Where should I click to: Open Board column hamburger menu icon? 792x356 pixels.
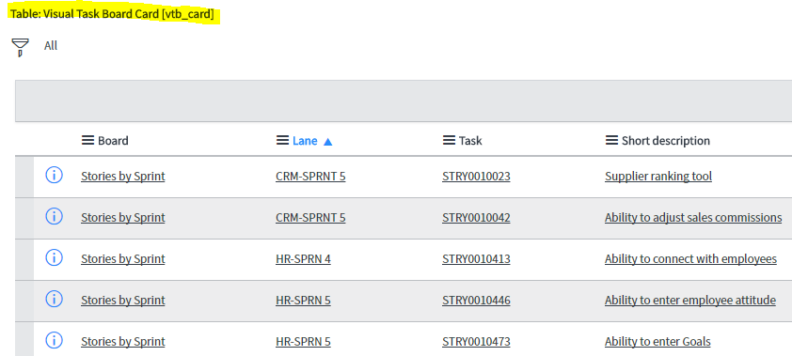[x=87, y=141]
